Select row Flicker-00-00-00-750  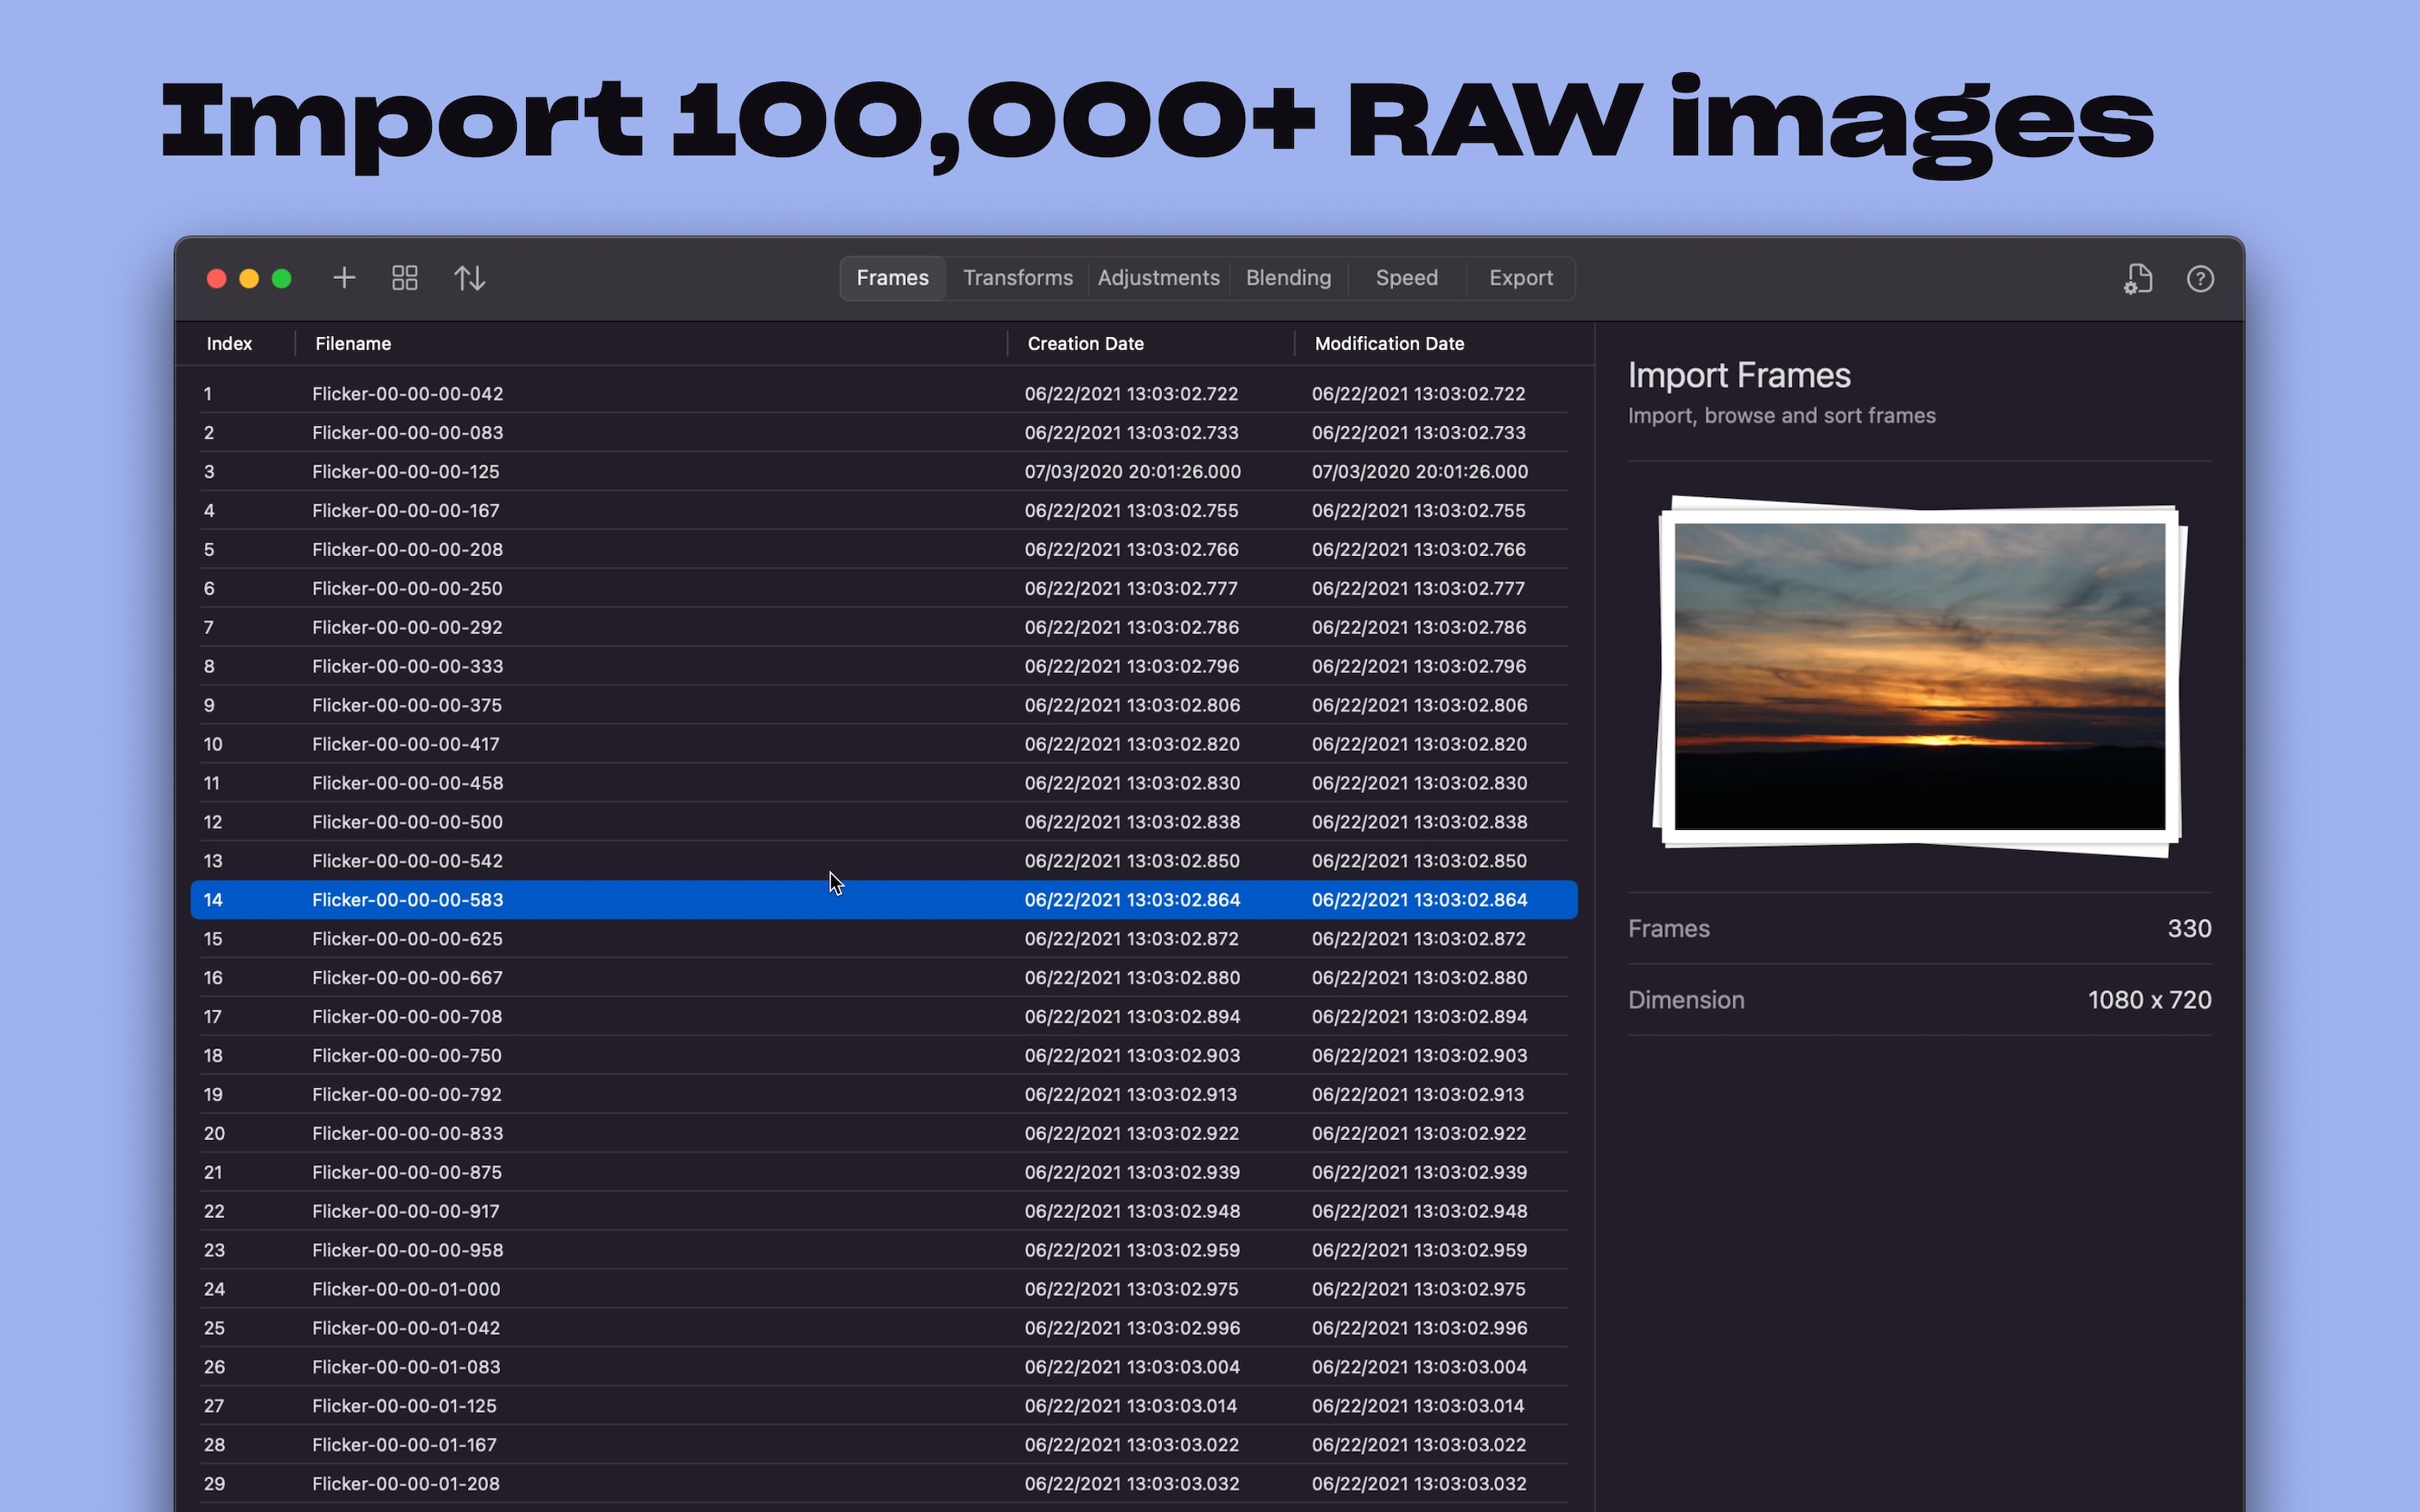coord(406,1056)
